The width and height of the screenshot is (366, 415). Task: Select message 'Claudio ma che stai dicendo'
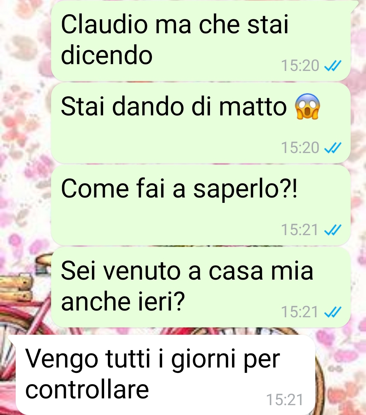(x=201, y=41)
